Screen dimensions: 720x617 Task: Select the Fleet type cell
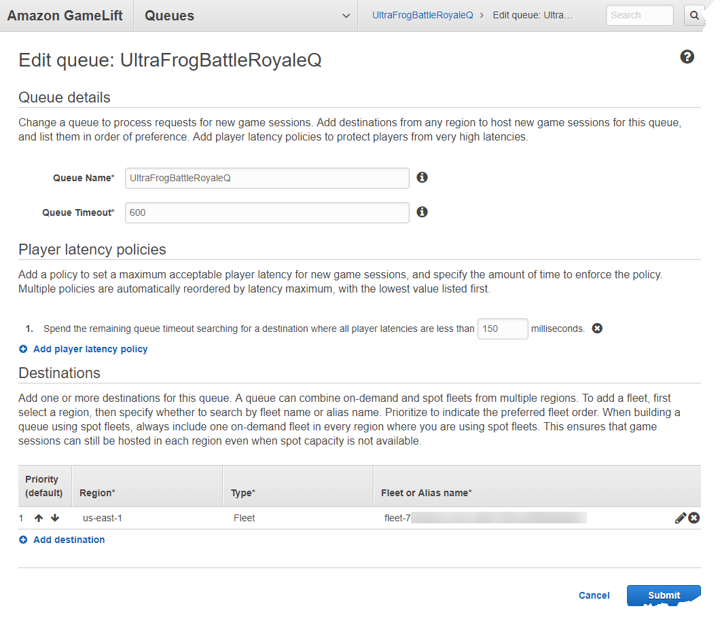click(x=244, y=519)
